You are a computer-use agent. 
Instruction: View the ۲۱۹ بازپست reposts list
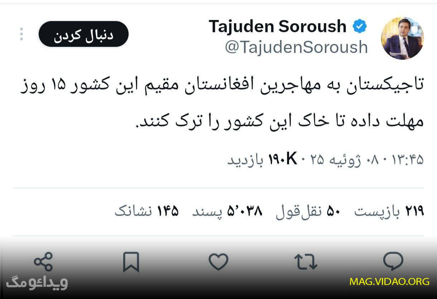(389, 211)
